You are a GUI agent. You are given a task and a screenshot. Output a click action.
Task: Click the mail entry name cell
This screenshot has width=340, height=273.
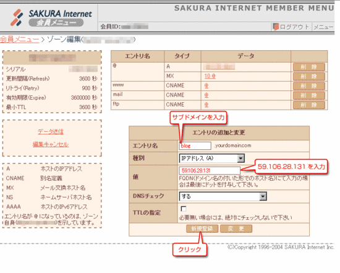point(137,95)
